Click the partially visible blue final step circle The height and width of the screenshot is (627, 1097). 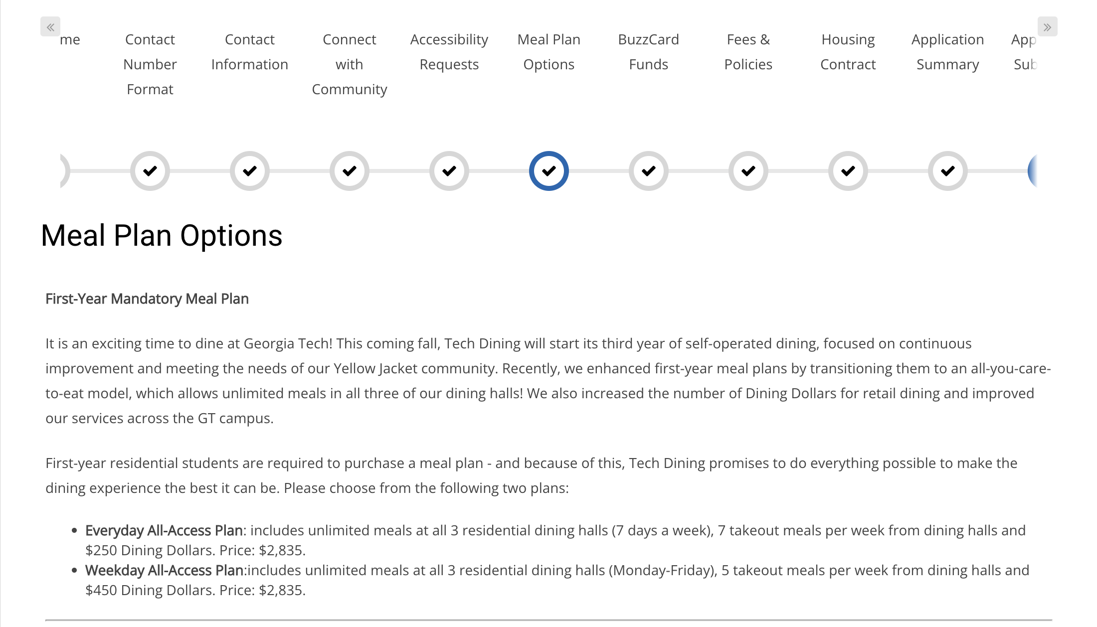(x=1032, y=171)
